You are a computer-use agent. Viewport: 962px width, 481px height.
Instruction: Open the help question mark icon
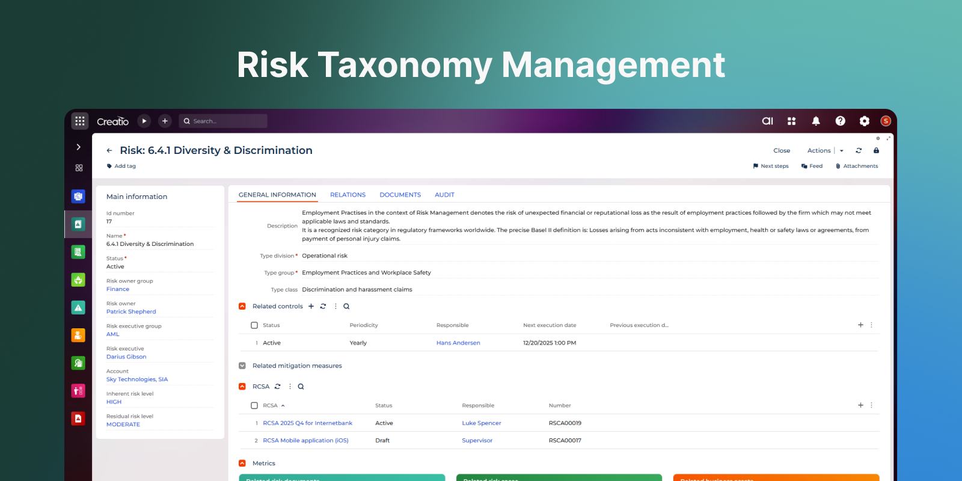tap(841, 121)
